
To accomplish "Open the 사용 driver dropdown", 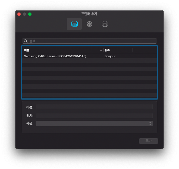I will pyautogui.click(x=94, y=123).
